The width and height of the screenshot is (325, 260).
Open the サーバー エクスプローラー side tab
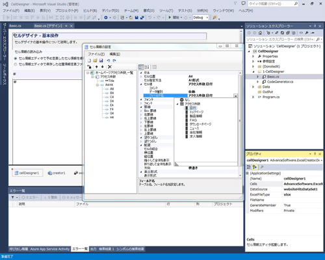(x=5, y=42)
